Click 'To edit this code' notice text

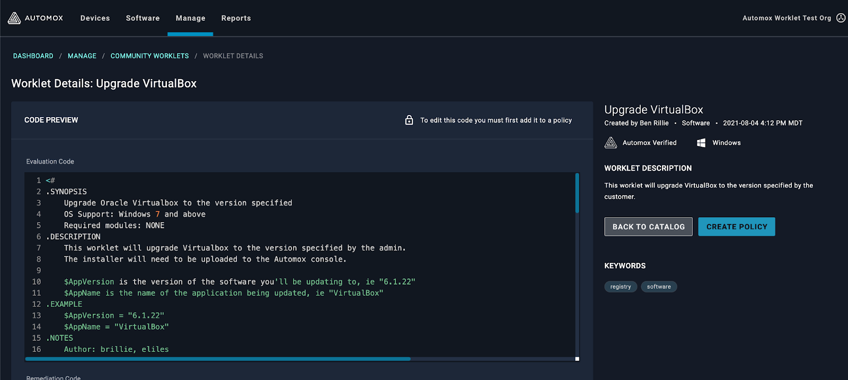tap(496, 120)
